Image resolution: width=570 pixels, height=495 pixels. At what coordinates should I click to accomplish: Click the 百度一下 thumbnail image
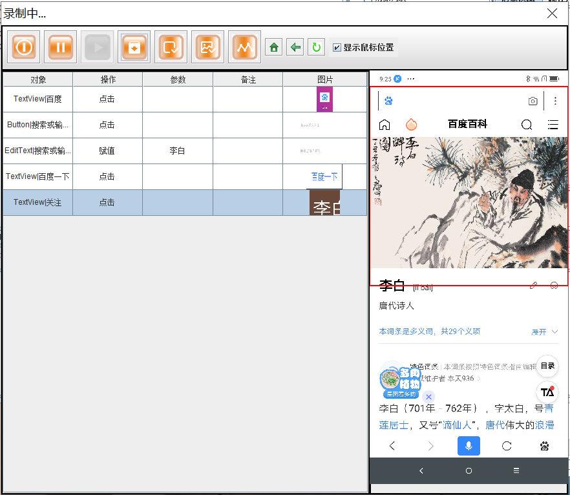pos(324,176)
